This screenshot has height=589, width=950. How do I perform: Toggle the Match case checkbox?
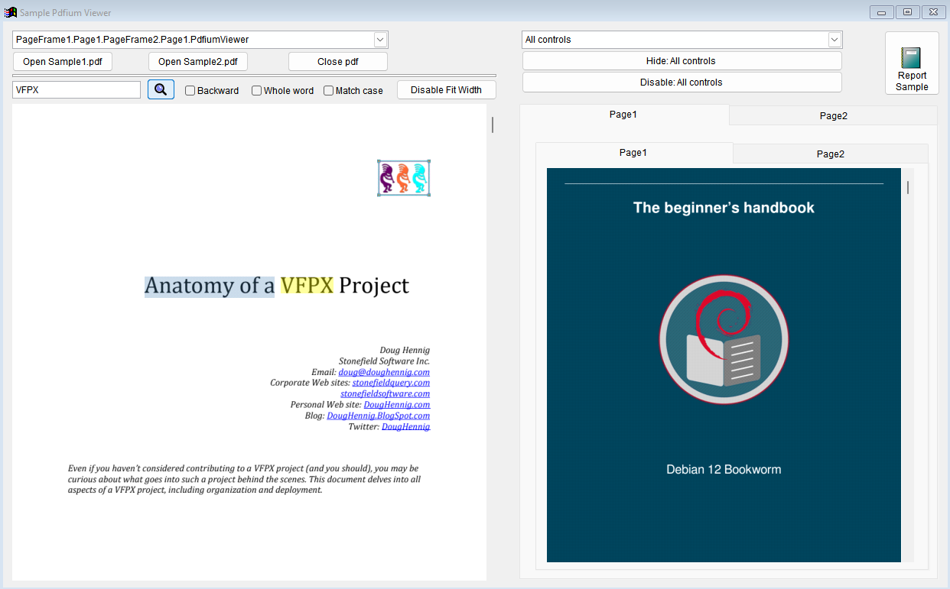[x=329, y=90]
